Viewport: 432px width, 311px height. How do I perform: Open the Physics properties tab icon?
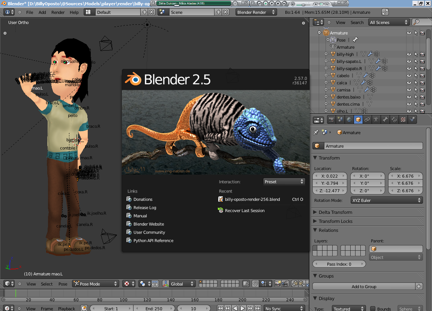pos(412,120)
